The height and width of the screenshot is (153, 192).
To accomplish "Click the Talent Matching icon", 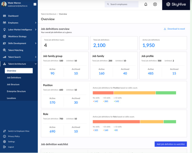I will [5, 50].
